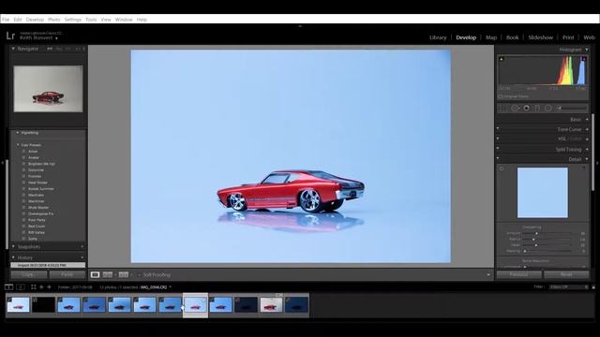Switch to the Library module
This screenshot has height=337, width=600.
tap(438, 37)
